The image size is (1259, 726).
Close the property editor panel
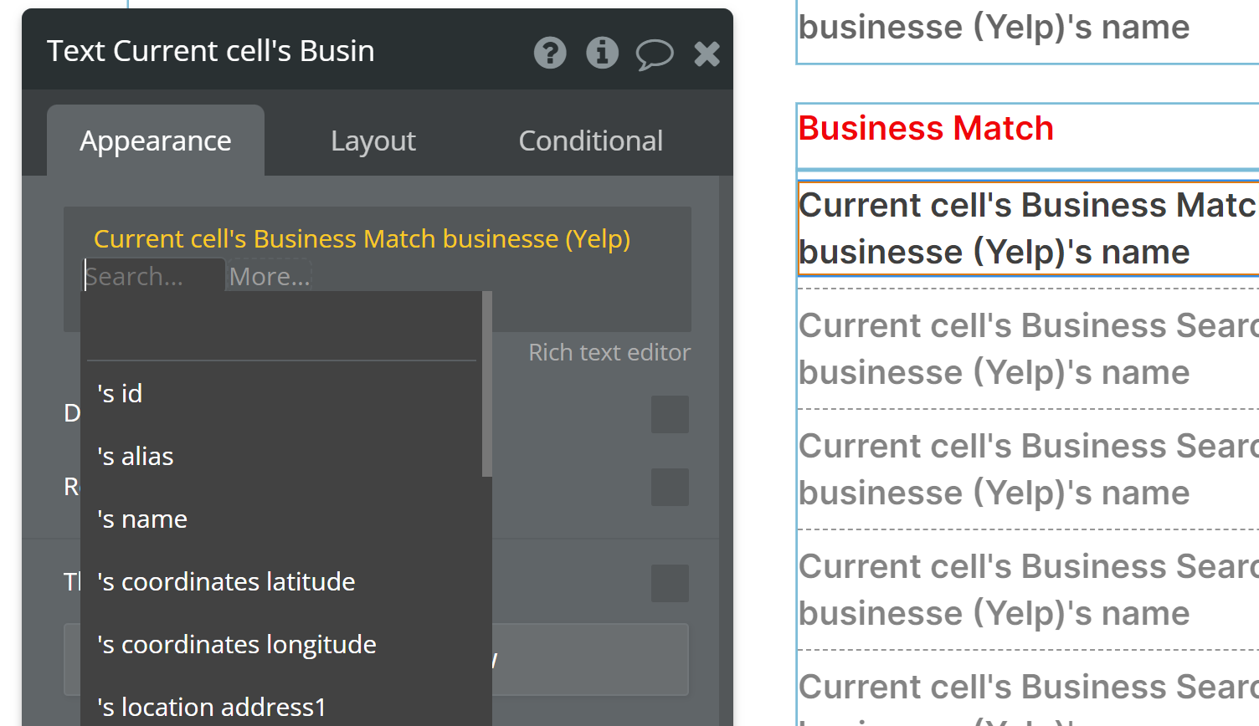coord(707,54)
